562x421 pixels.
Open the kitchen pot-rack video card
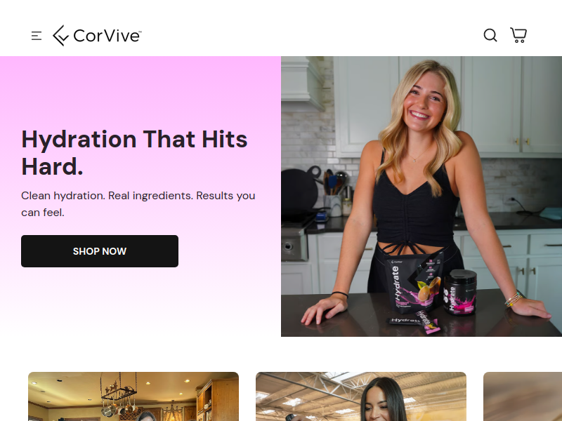[x=133, y=396]
